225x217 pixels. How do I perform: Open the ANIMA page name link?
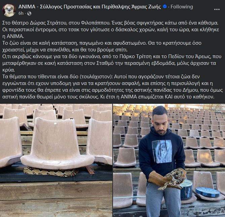[x=90, y=7]
